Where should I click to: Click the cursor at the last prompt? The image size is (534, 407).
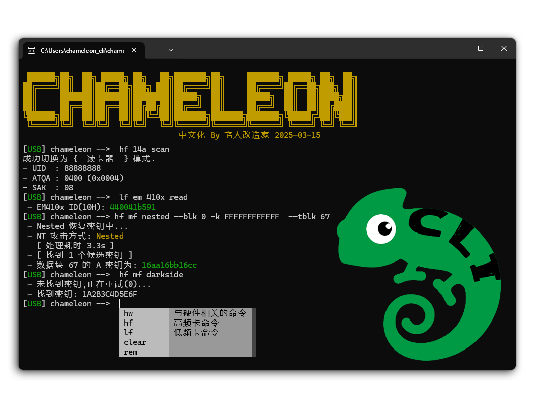click(x=120, y=304)
